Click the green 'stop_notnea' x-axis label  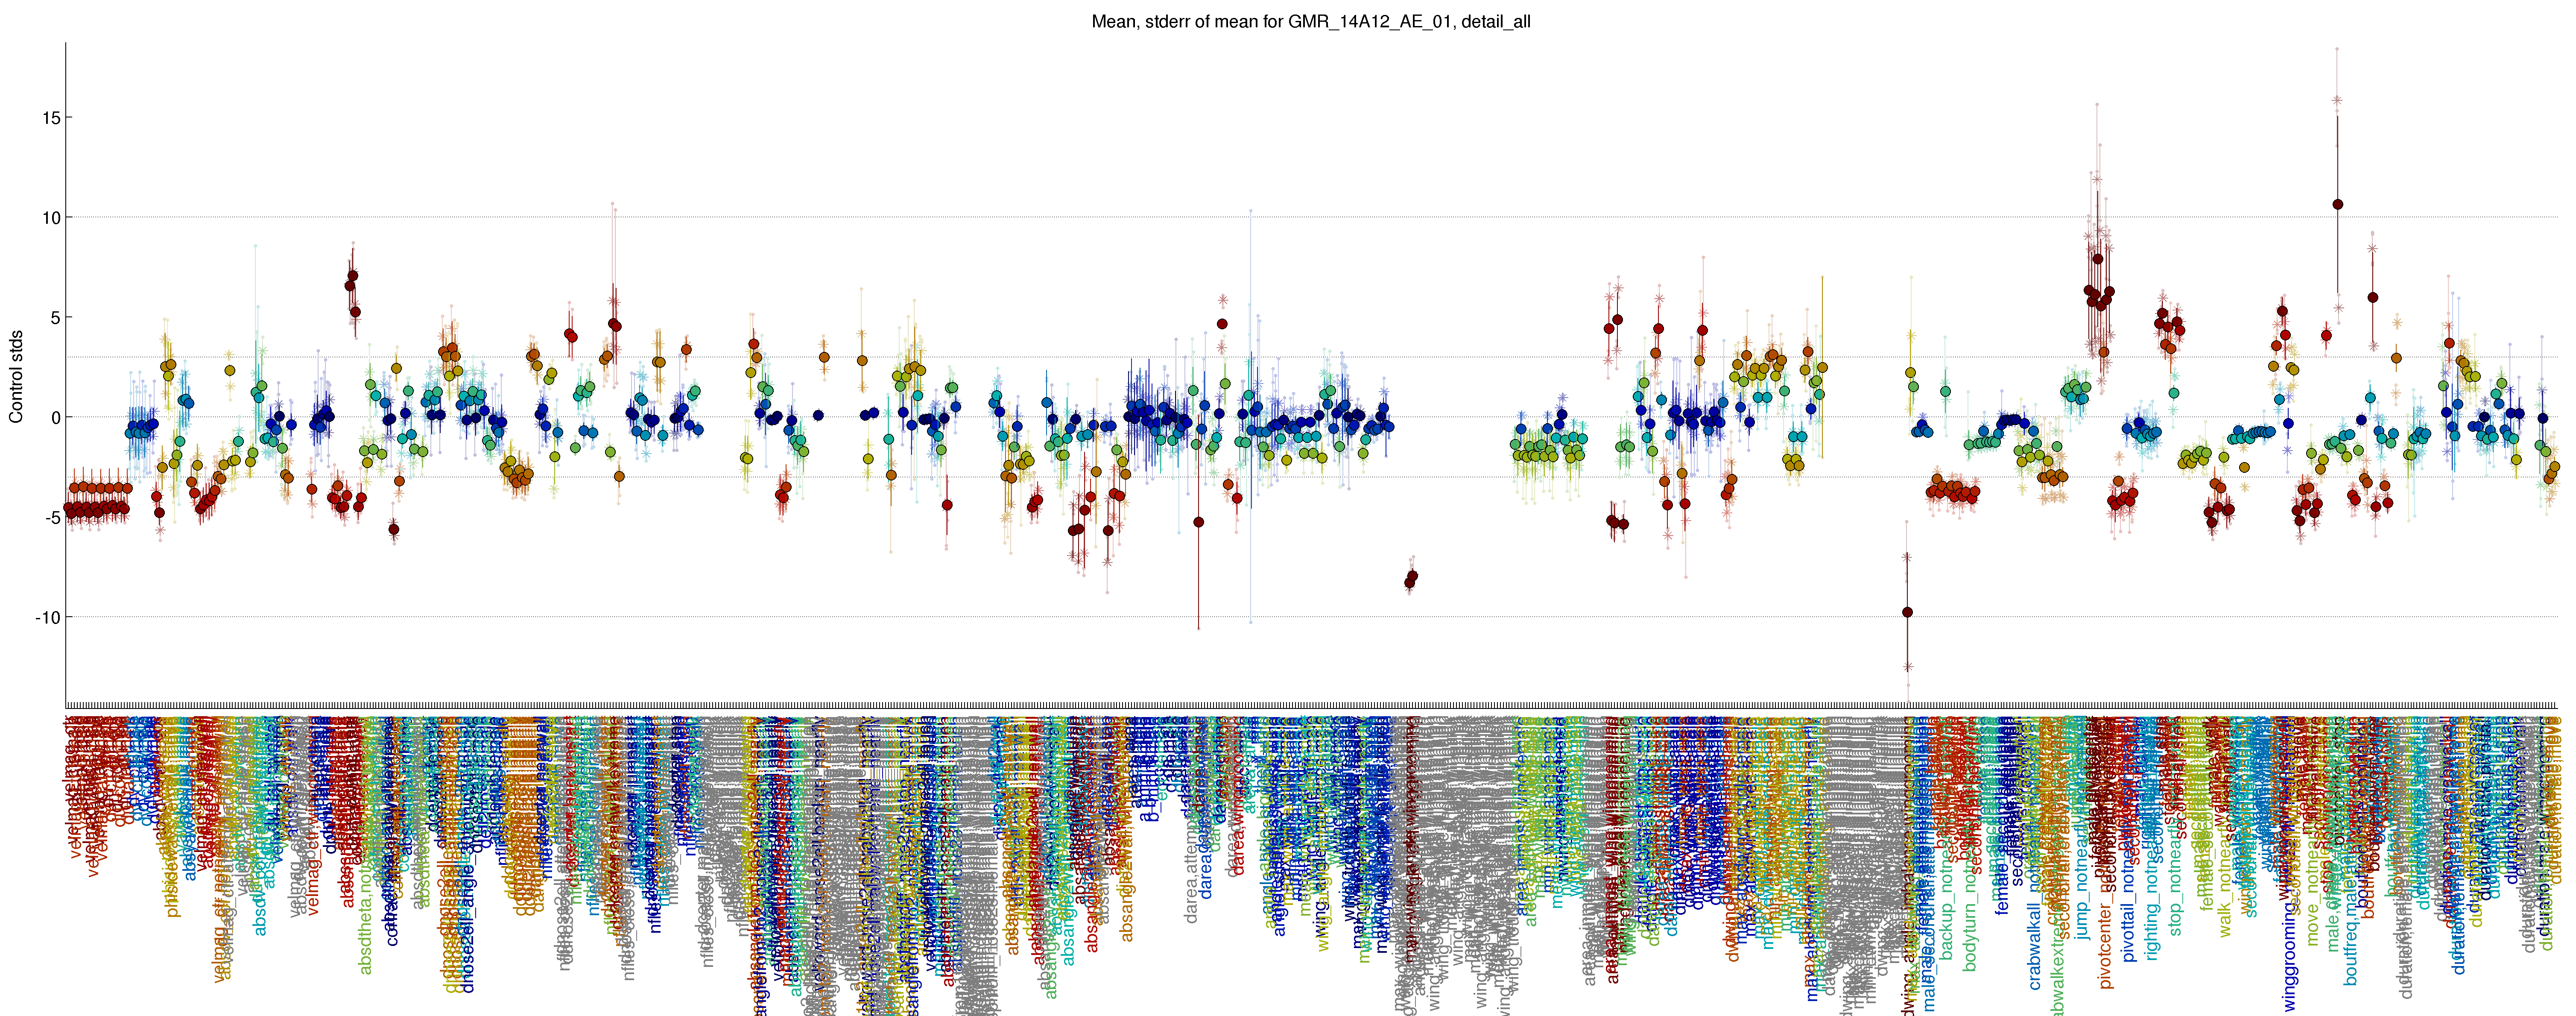[2176, 891]
